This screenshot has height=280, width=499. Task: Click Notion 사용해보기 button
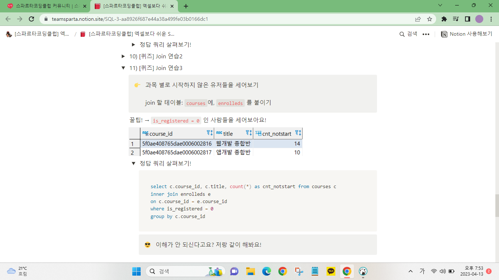click(x=467, y=34)
